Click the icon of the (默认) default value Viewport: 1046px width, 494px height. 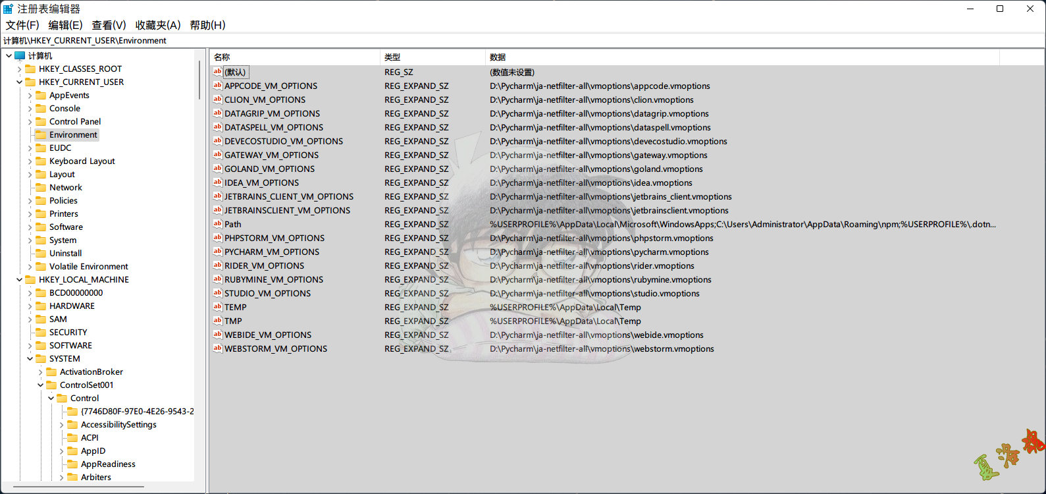(217, 72)
